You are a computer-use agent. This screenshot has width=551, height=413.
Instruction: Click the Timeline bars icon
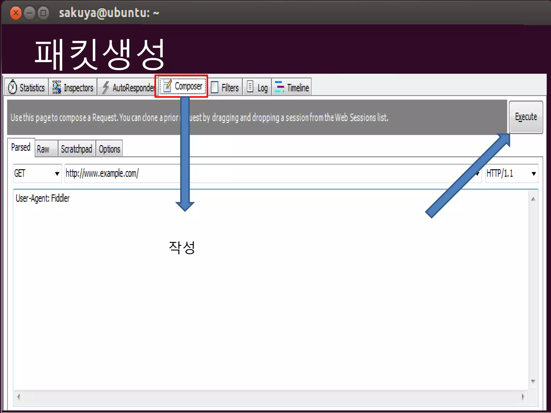279,87
